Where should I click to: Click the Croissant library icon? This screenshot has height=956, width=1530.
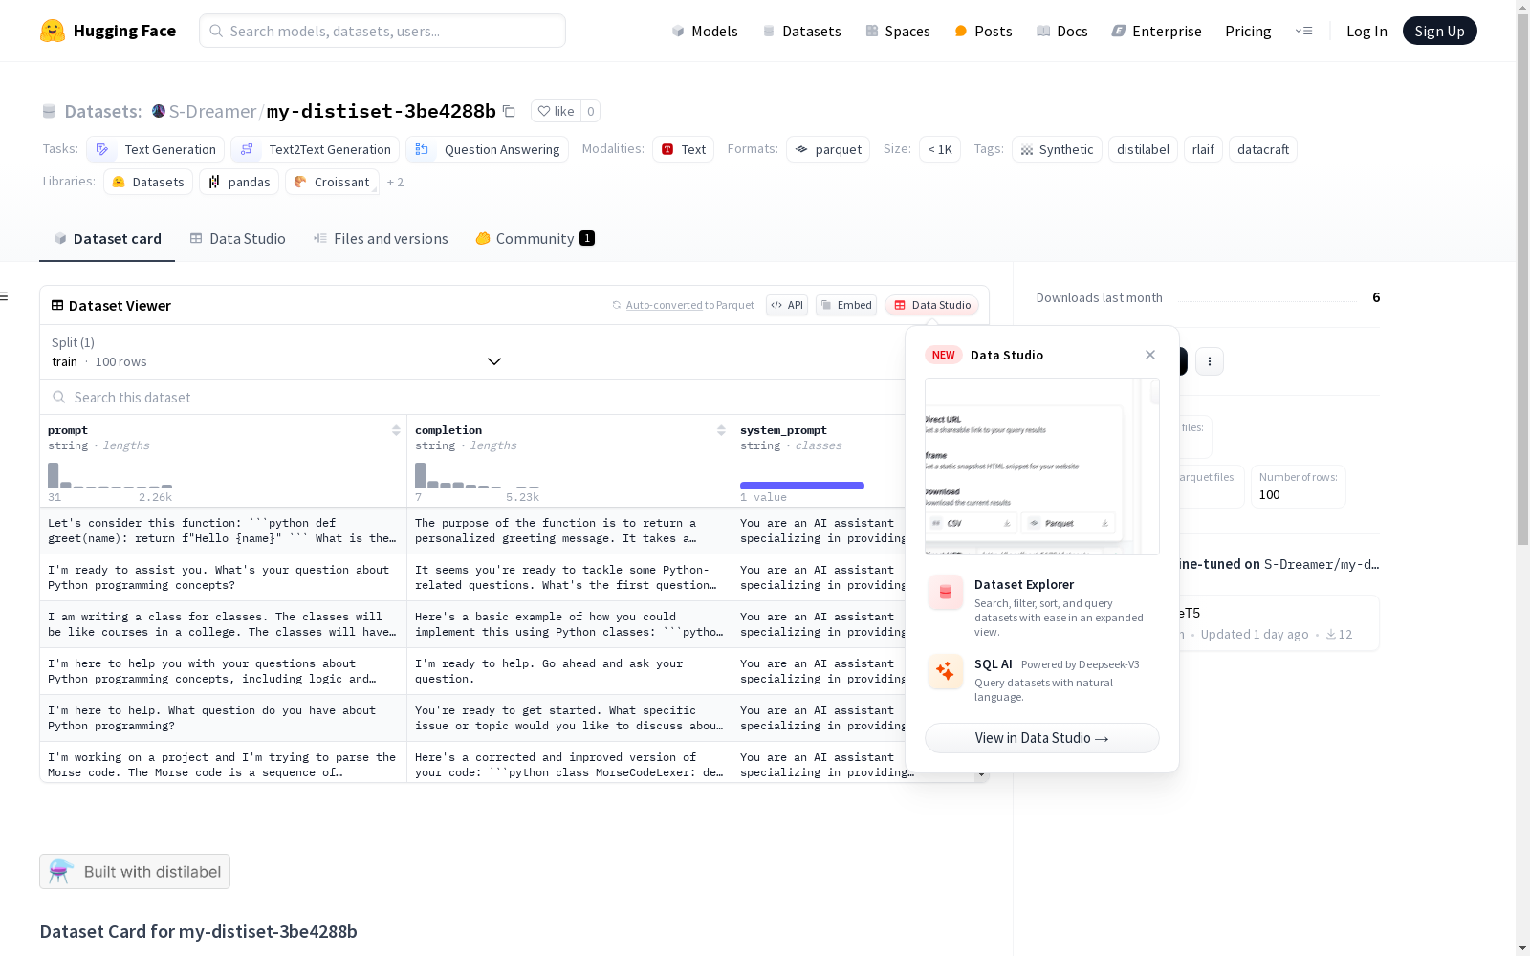(300, 182)
